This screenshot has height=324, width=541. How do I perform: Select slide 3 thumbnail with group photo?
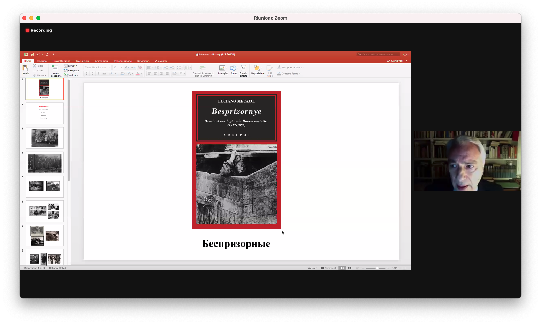(x=45, y=138)
